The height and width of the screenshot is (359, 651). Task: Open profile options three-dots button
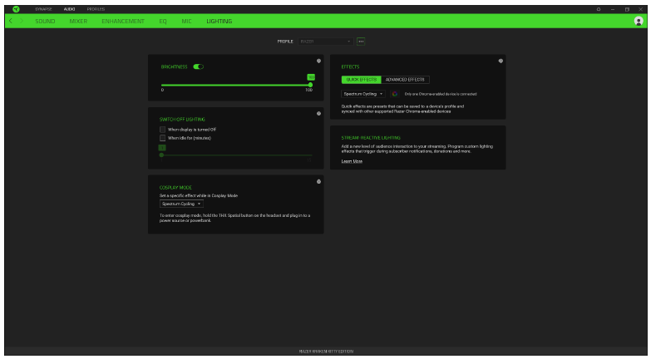(361, 42)
